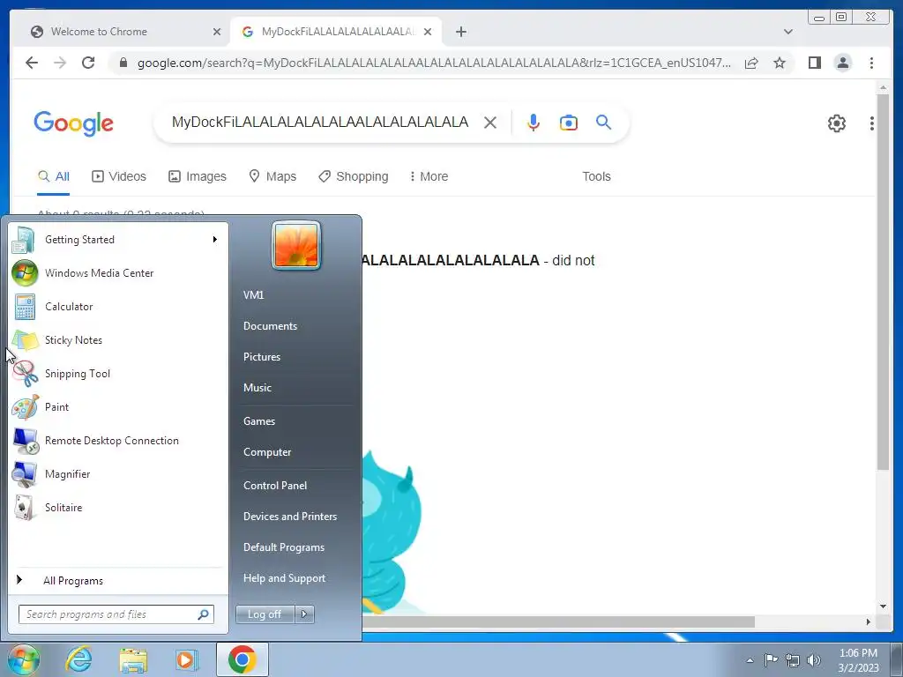The height and width of the screenshot is (677, 903).
Task: Close the Welcome to Chrome tab
Action: click(217, 32)
